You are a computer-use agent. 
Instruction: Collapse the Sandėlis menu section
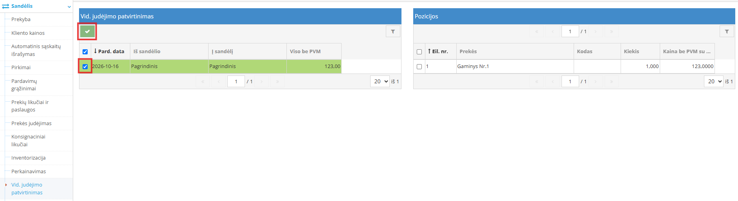pos(69,7)
